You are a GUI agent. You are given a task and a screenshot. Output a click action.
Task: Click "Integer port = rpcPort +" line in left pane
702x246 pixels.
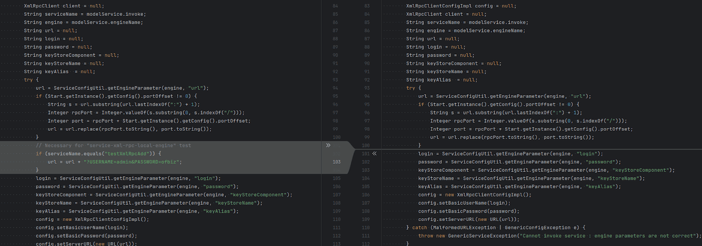pyautogui.click(x=149, y=121)
